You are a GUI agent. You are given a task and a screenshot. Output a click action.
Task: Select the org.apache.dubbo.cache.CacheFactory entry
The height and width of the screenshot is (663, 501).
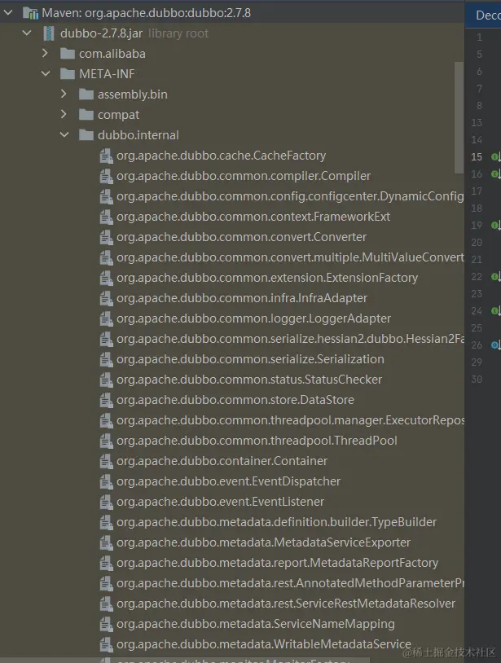pos(221,156)
